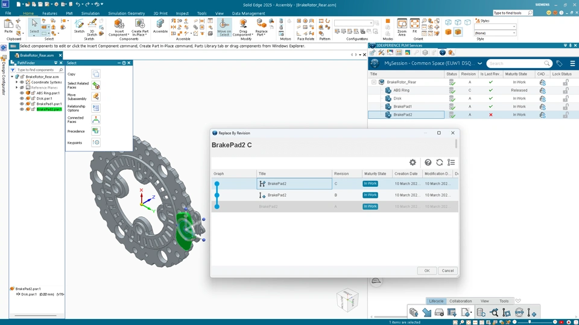Viewport: 579px width, 325px height.
Task: Open Relationship Options icon
Action: 96,108
